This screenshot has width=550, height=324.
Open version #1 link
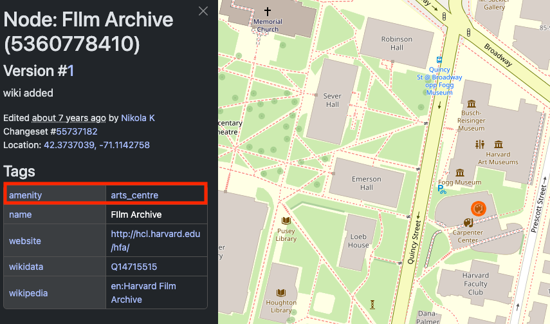point(71,71)
